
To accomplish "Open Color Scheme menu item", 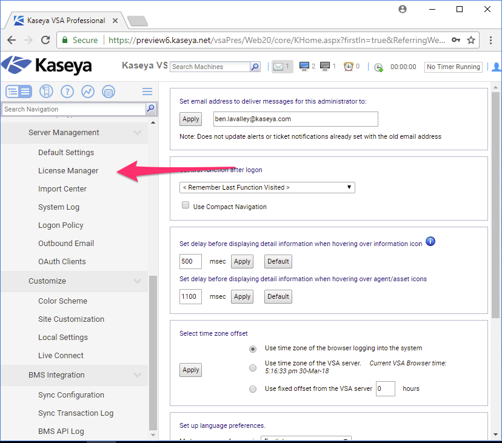I will pyautogui.click(x=62, y=301).
